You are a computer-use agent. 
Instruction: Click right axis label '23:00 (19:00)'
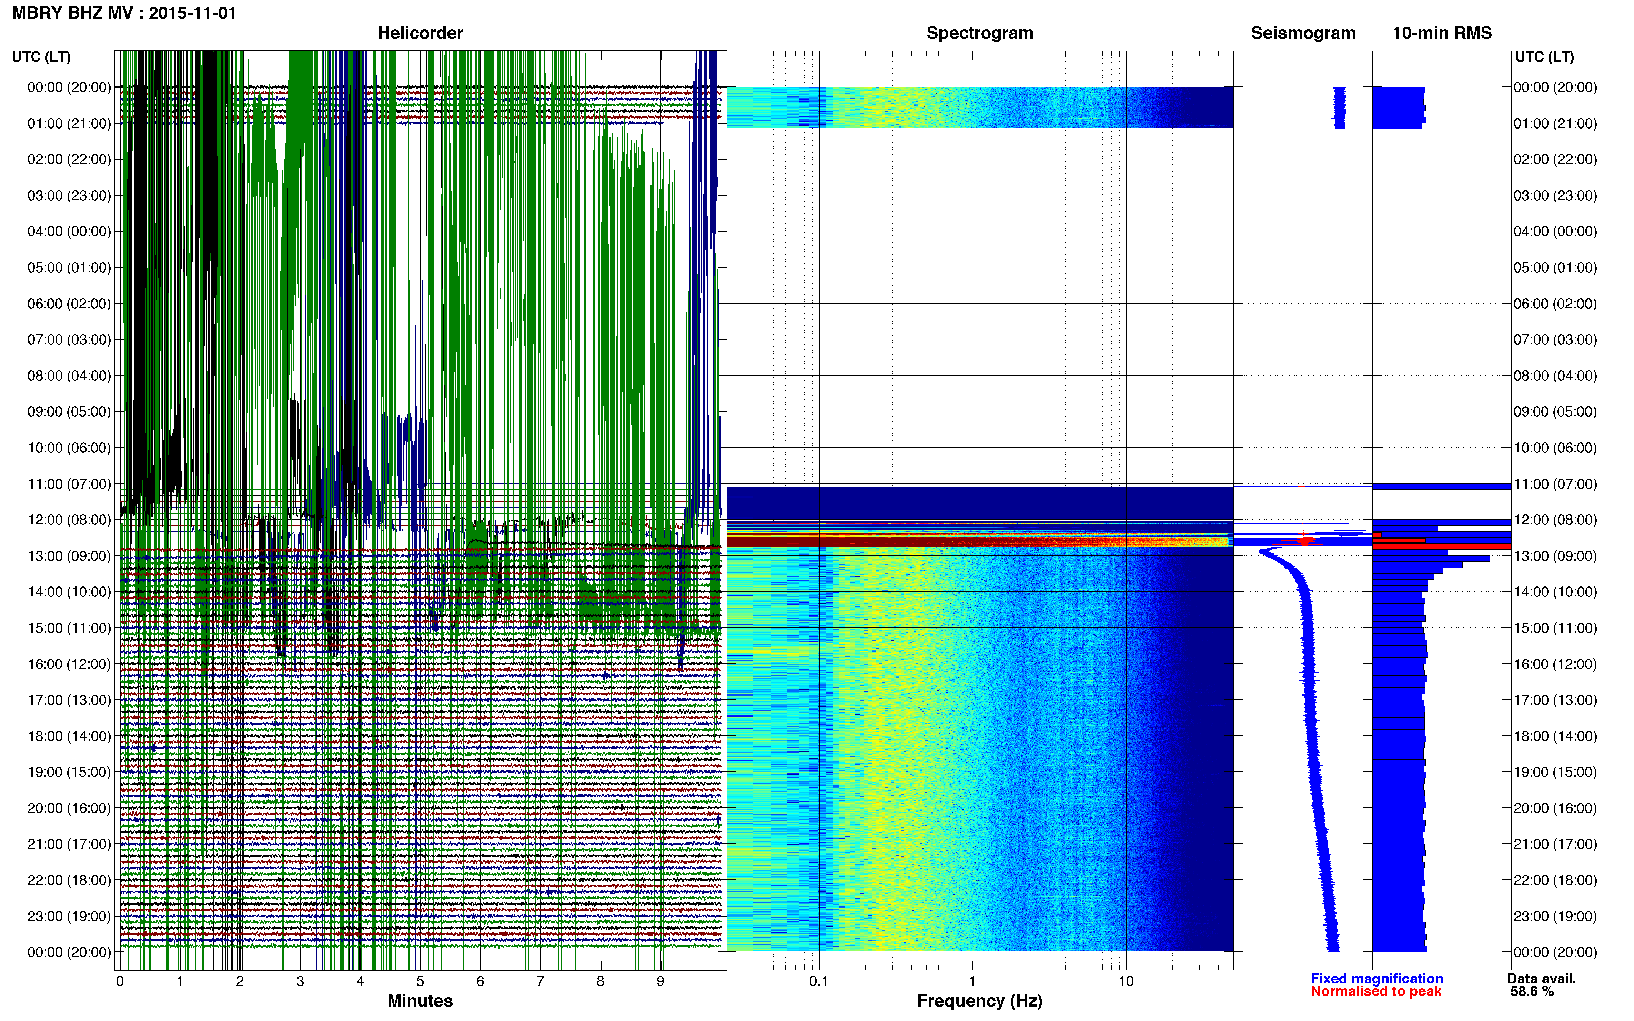click(x=1555, y=916)
